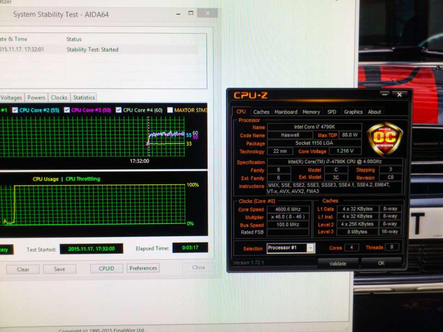Open the Statistics tab
The image size is (443, 332).
coord(84,98)
